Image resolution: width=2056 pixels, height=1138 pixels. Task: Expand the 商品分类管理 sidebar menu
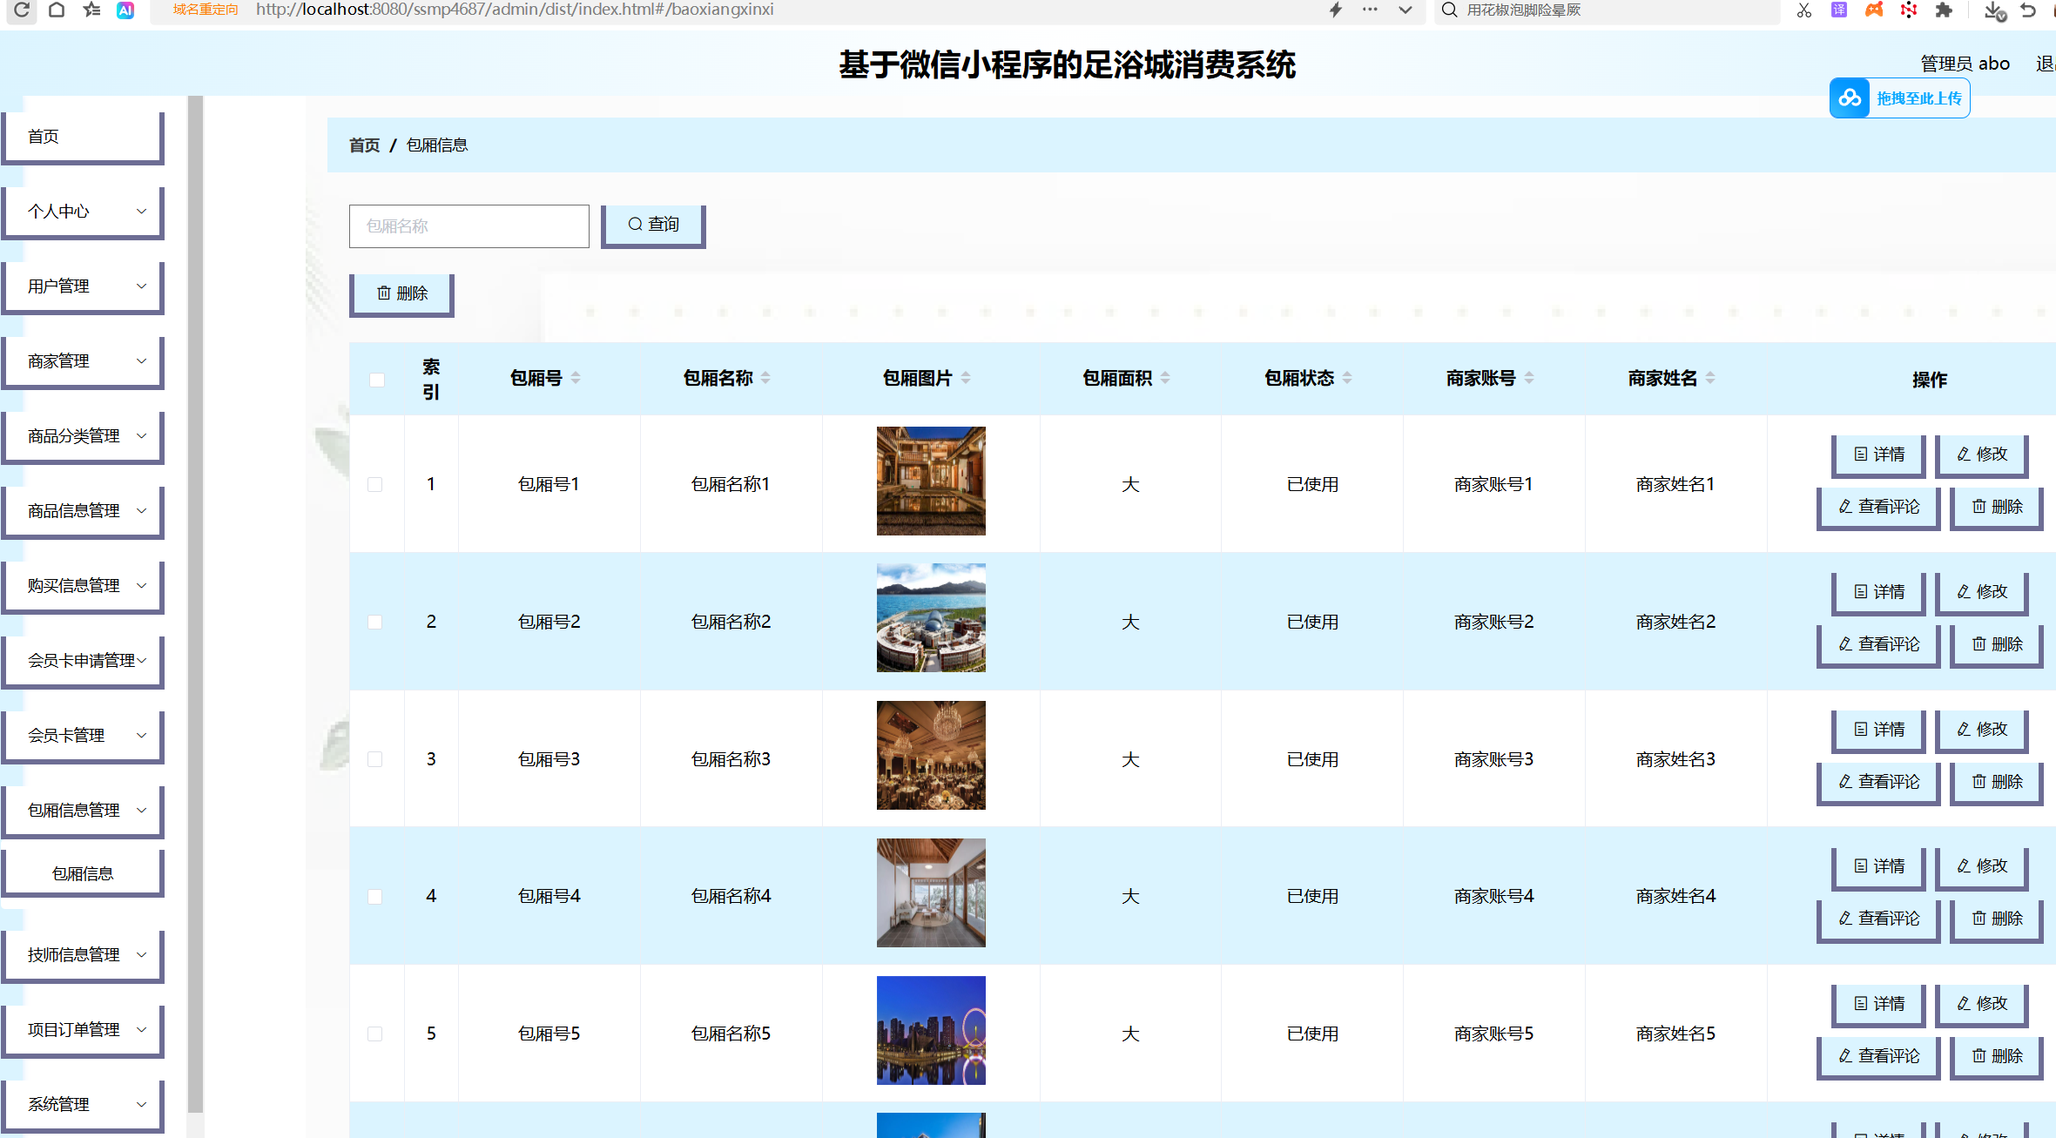point(83,436)
